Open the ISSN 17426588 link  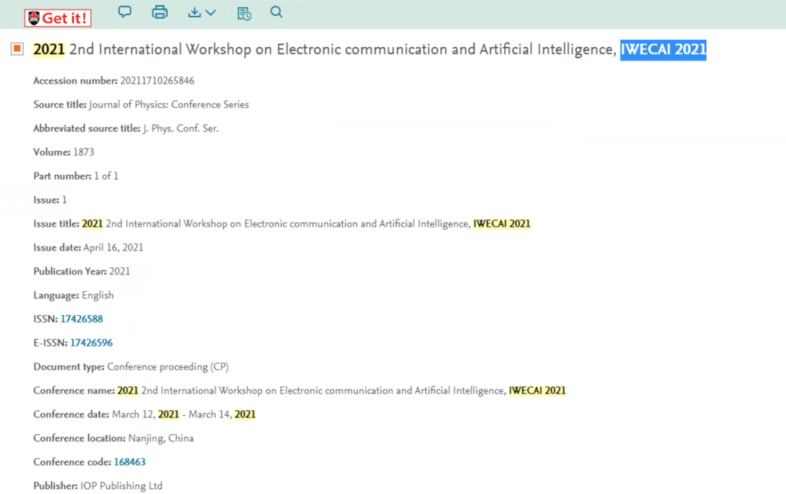(81, 319)
